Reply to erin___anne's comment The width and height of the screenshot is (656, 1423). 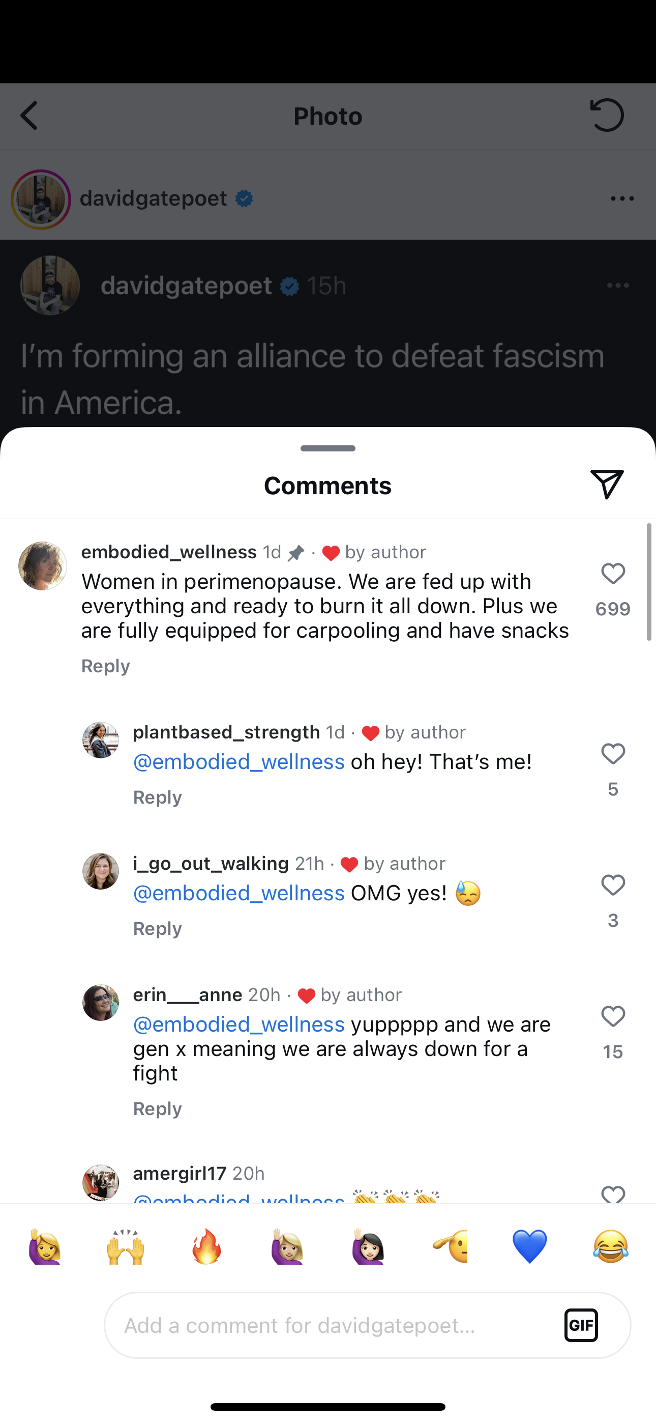(157, 1109)
